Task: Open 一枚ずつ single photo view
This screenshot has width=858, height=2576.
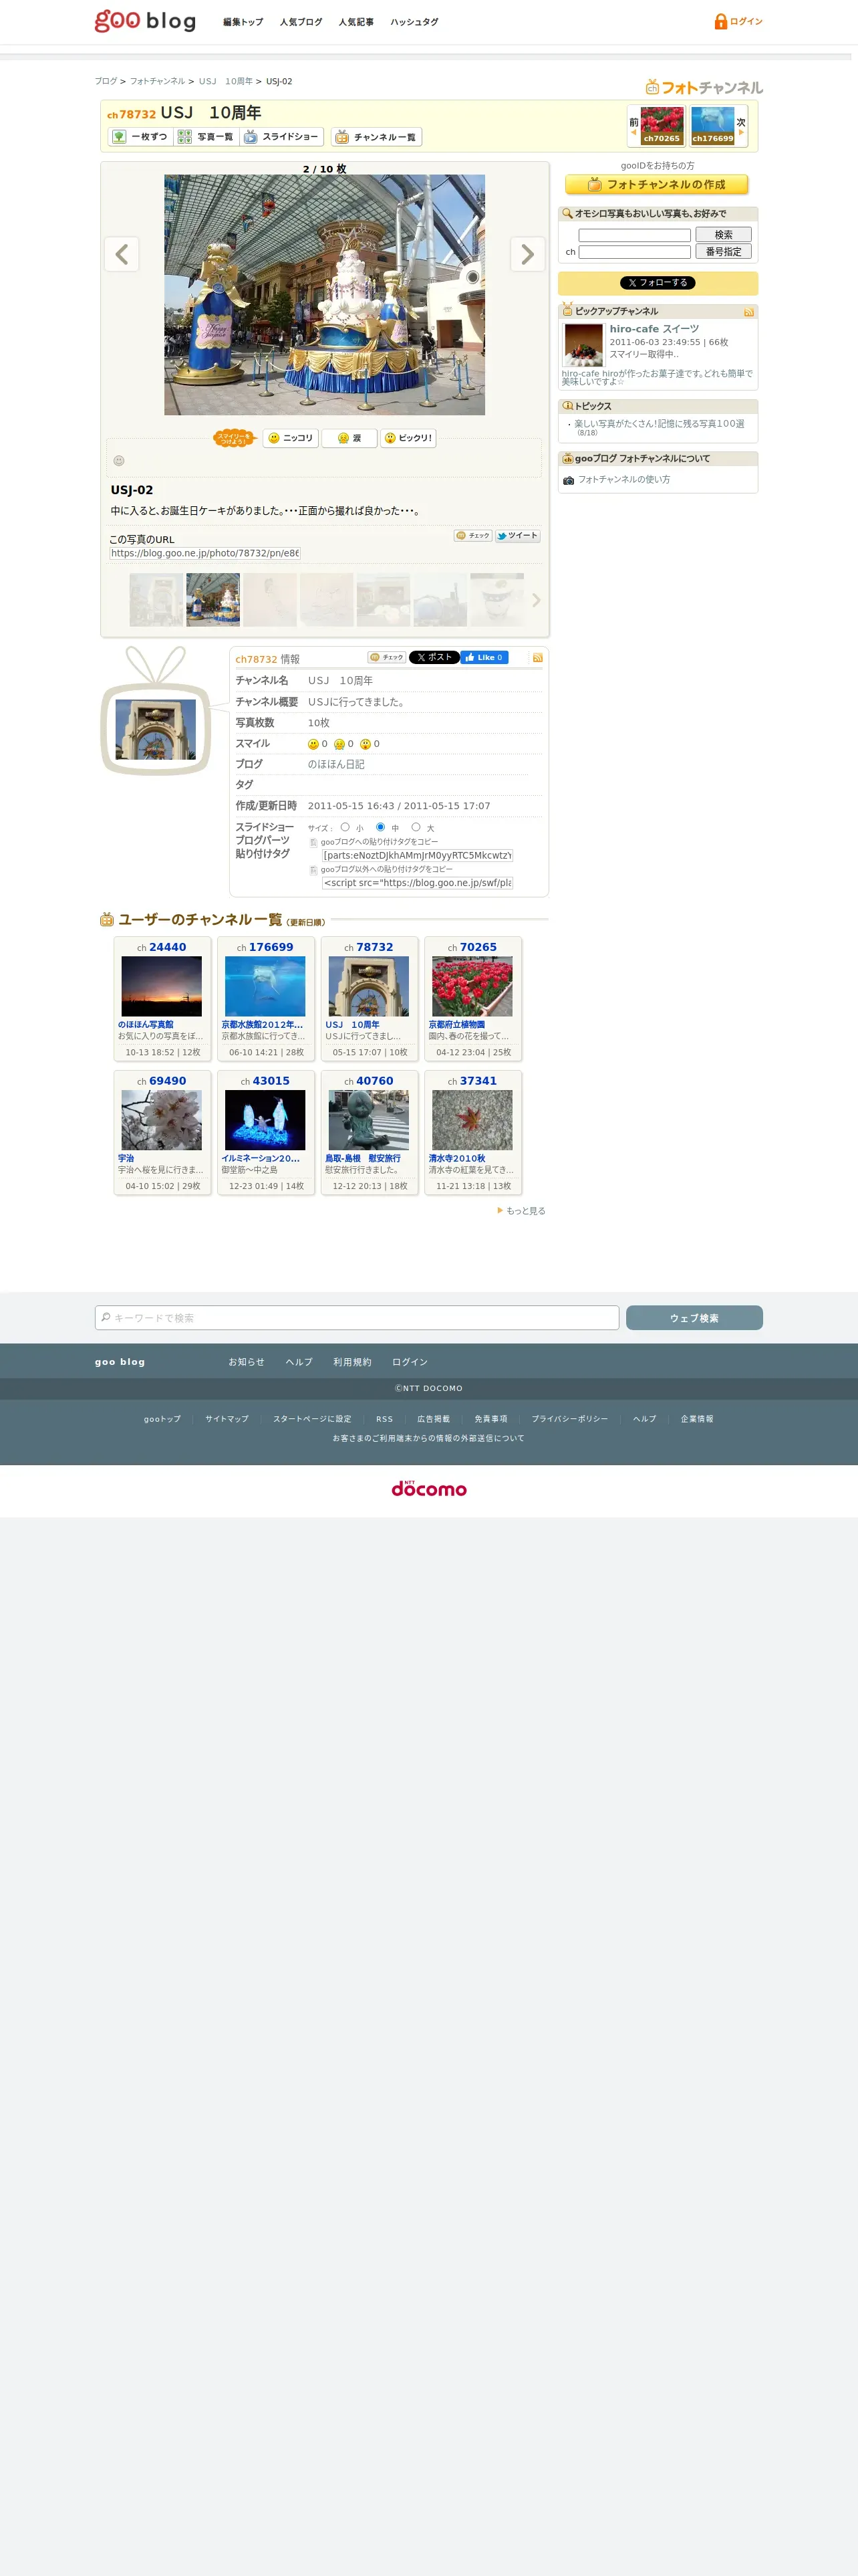Action: pos(140,137)
